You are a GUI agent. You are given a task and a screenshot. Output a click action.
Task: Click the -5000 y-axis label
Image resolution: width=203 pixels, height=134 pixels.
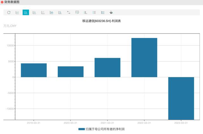[10, 93]
